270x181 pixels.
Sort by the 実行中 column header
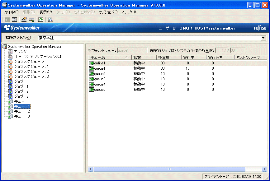[x=194, y=58]
